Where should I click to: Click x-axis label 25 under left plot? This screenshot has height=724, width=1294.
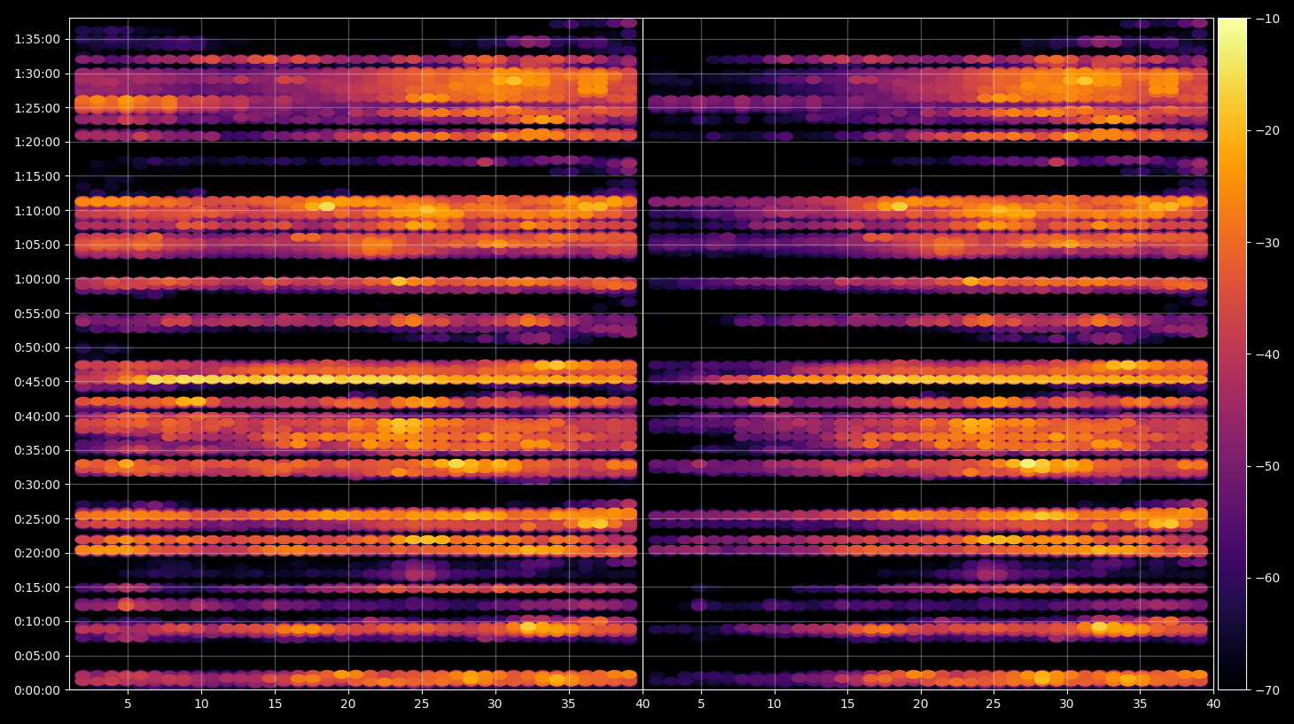pos(421,705)
